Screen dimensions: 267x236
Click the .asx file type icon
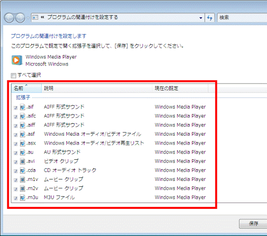pos(23,143)
